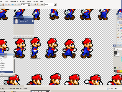
Task: Click the Deselect toolbar icon
Action: (9, 5)
